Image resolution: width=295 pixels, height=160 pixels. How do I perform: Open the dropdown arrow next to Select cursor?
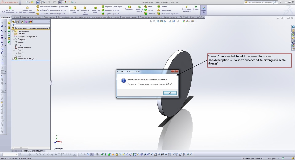click(x=62, y=2)
